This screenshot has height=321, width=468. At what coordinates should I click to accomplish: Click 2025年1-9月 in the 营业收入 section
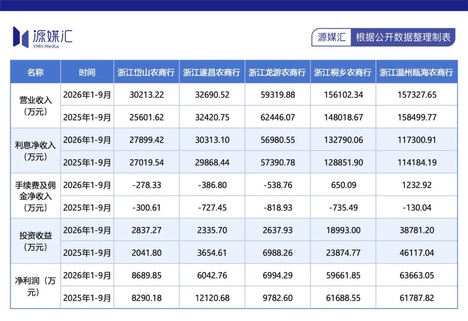[x=87, y=117]
